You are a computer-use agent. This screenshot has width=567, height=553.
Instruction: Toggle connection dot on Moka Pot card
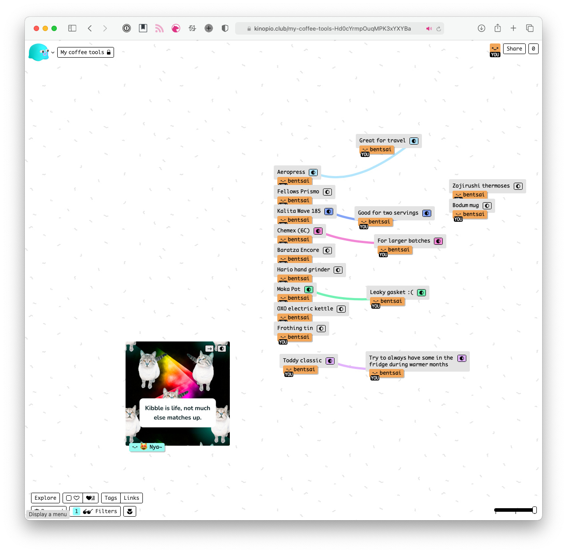coord(309,290)
